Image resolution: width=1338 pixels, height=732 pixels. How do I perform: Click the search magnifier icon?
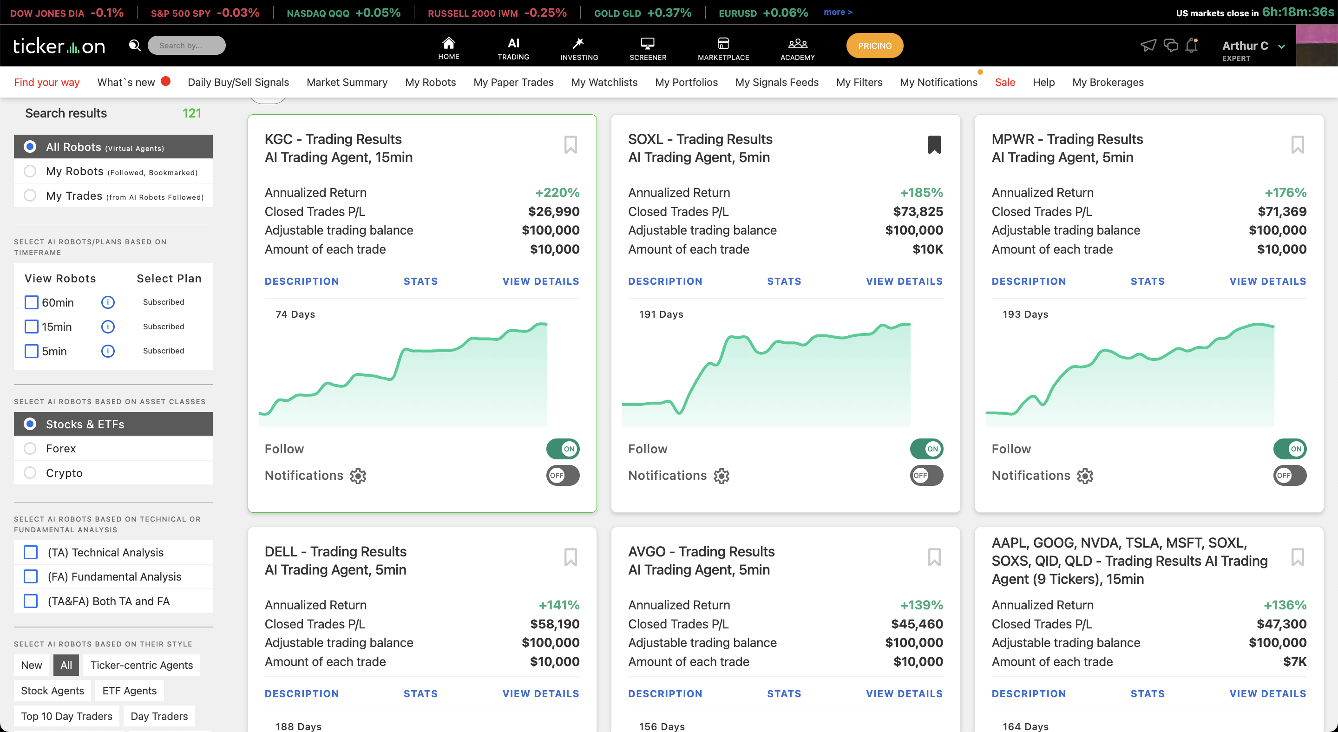[135, 45]
